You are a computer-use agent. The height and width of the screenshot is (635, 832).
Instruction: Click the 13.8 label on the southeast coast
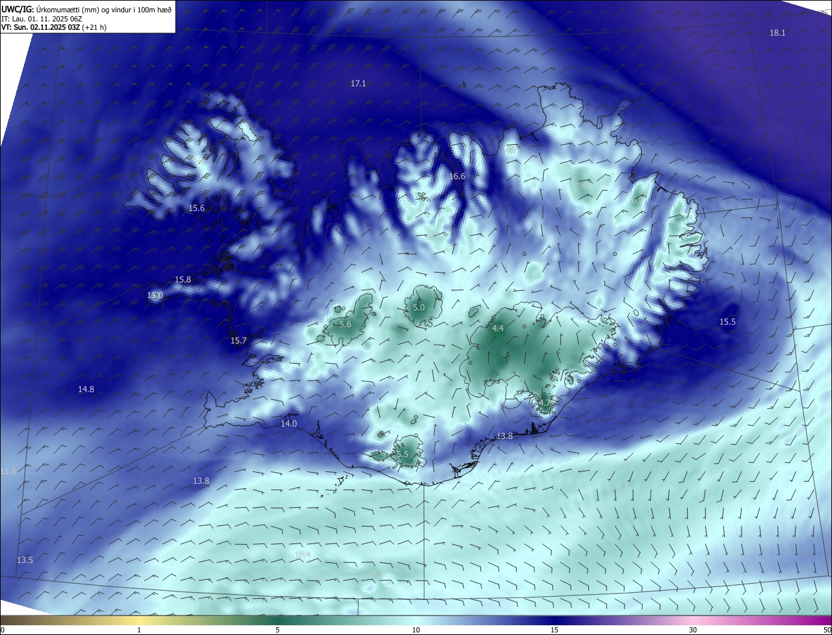click(x=504, y=436)
